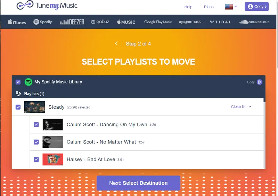Click Dancing On My Own album art
278x196 pixels.
(53, 124)
